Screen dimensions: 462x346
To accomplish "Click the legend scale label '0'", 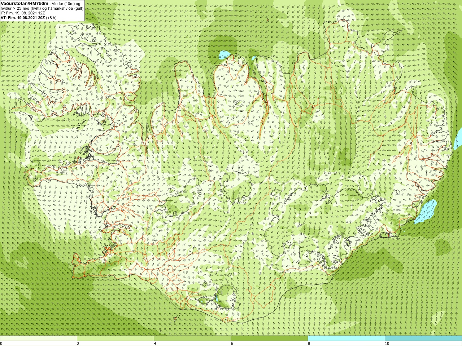I will point(1,344).
